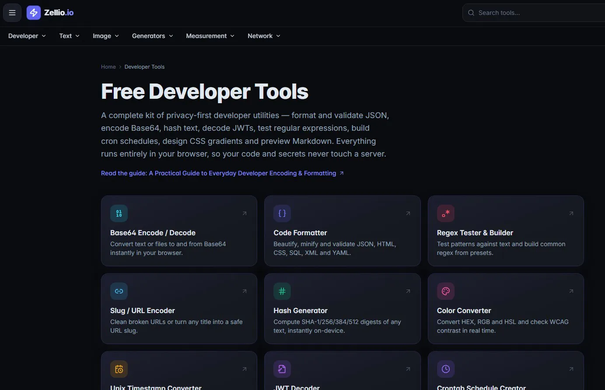This screenshot has width=605, height=390.
Task: Open the Read the guide link
Action: 222,173
